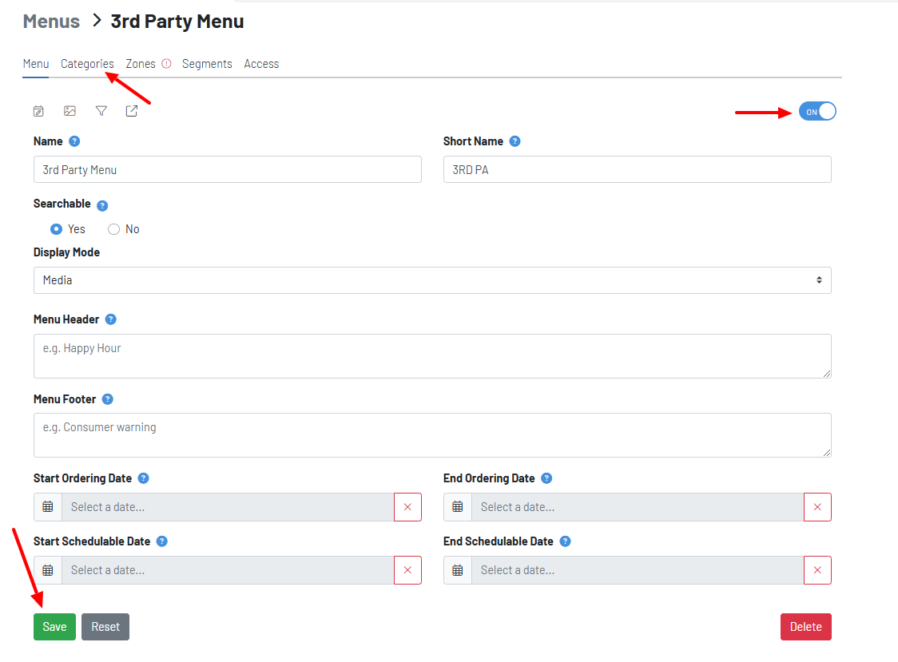
Task: Open the End Ordering Date picker
Action: [x=457, y=506]
